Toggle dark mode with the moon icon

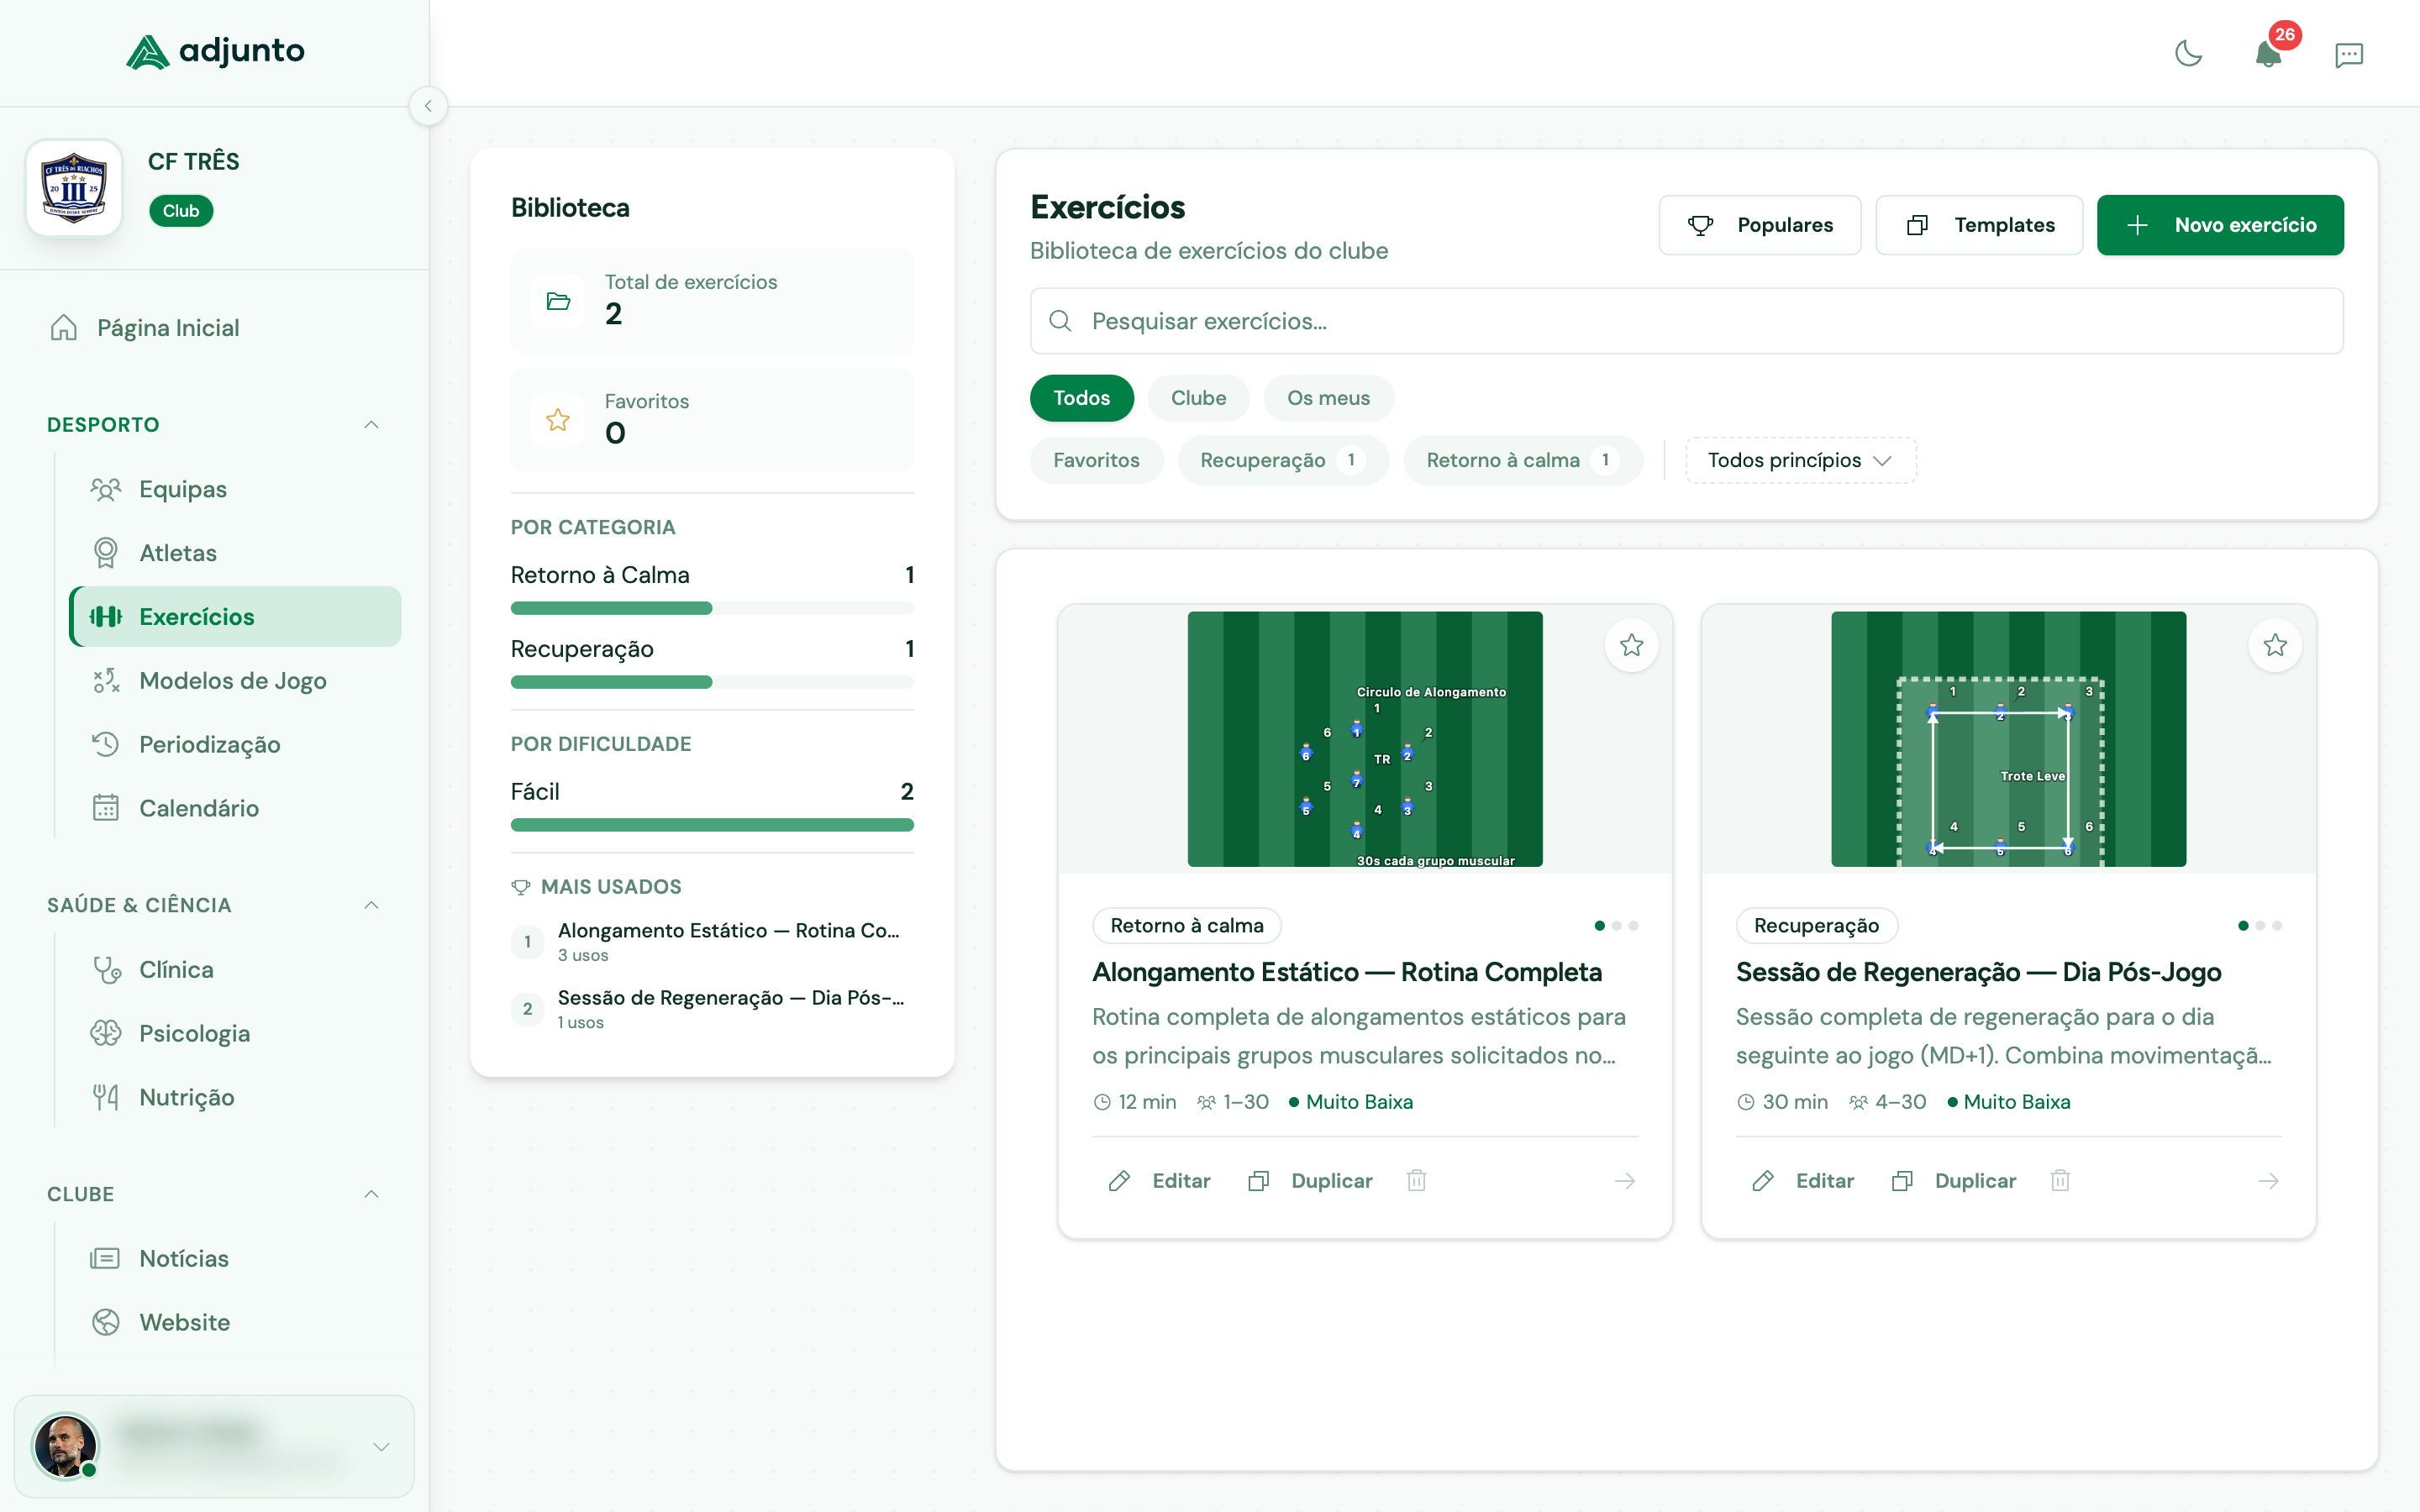coord(2189,55)
